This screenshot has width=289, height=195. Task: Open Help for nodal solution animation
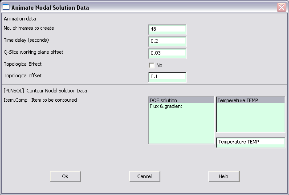[224, 176]
